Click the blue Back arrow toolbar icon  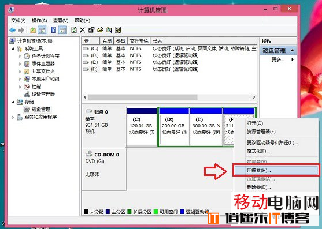pos(13,31)
